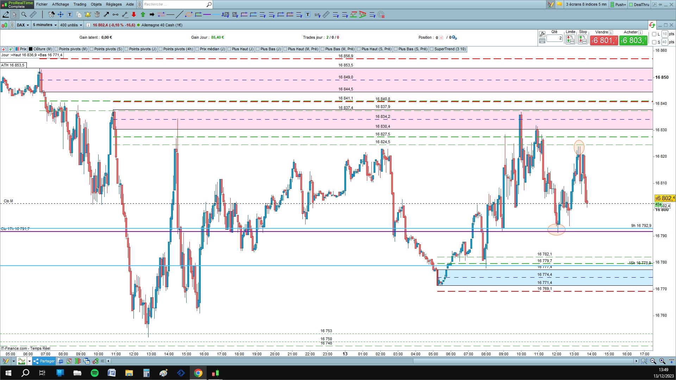Screen dimensions: 676x380
Task: Select the ellipse drawing tool
Action: point(189,14)
